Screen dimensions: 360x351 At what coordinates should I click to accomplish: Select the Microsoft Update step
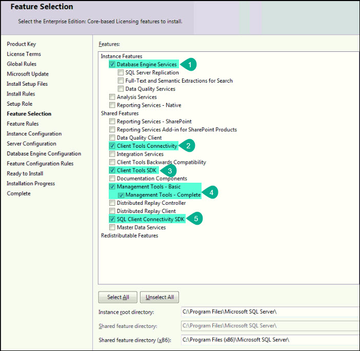point(28,74)
